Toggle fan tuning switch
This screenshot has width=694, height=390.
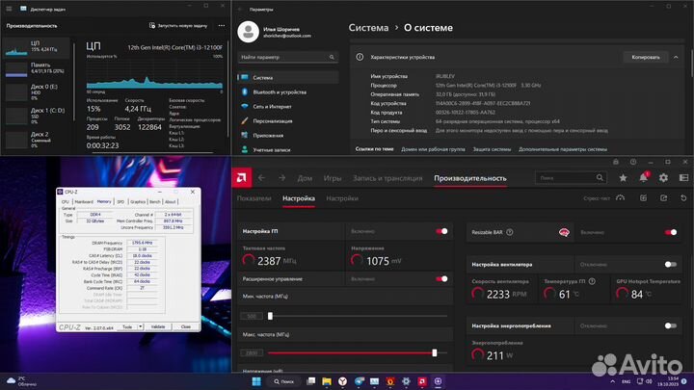pos(671,265)
